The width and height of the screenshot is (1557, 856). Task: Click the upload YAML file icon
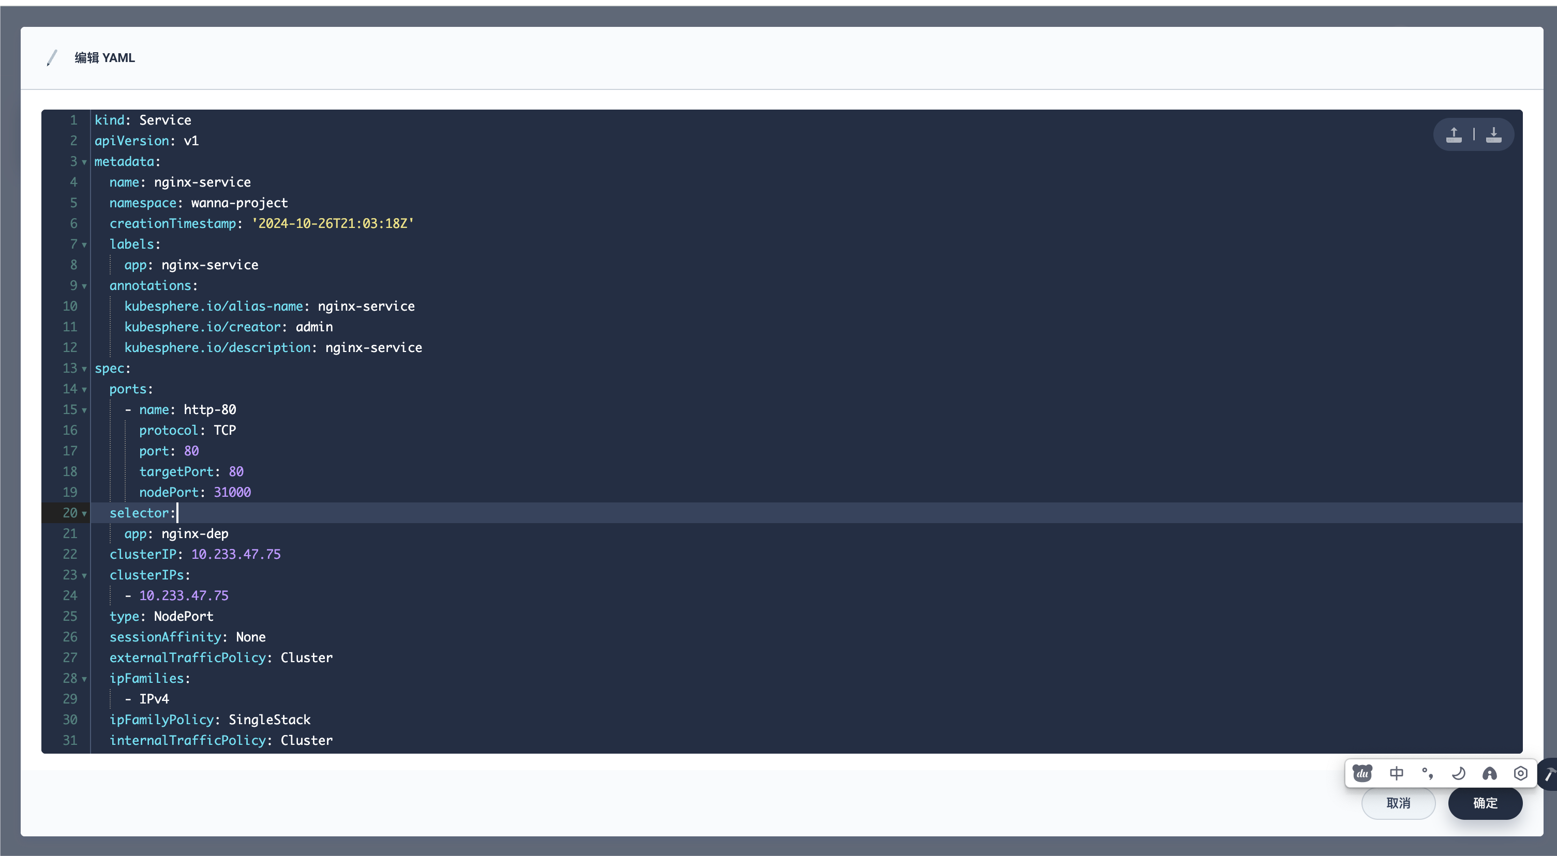pyautogui.click(x=1454, y=134)
